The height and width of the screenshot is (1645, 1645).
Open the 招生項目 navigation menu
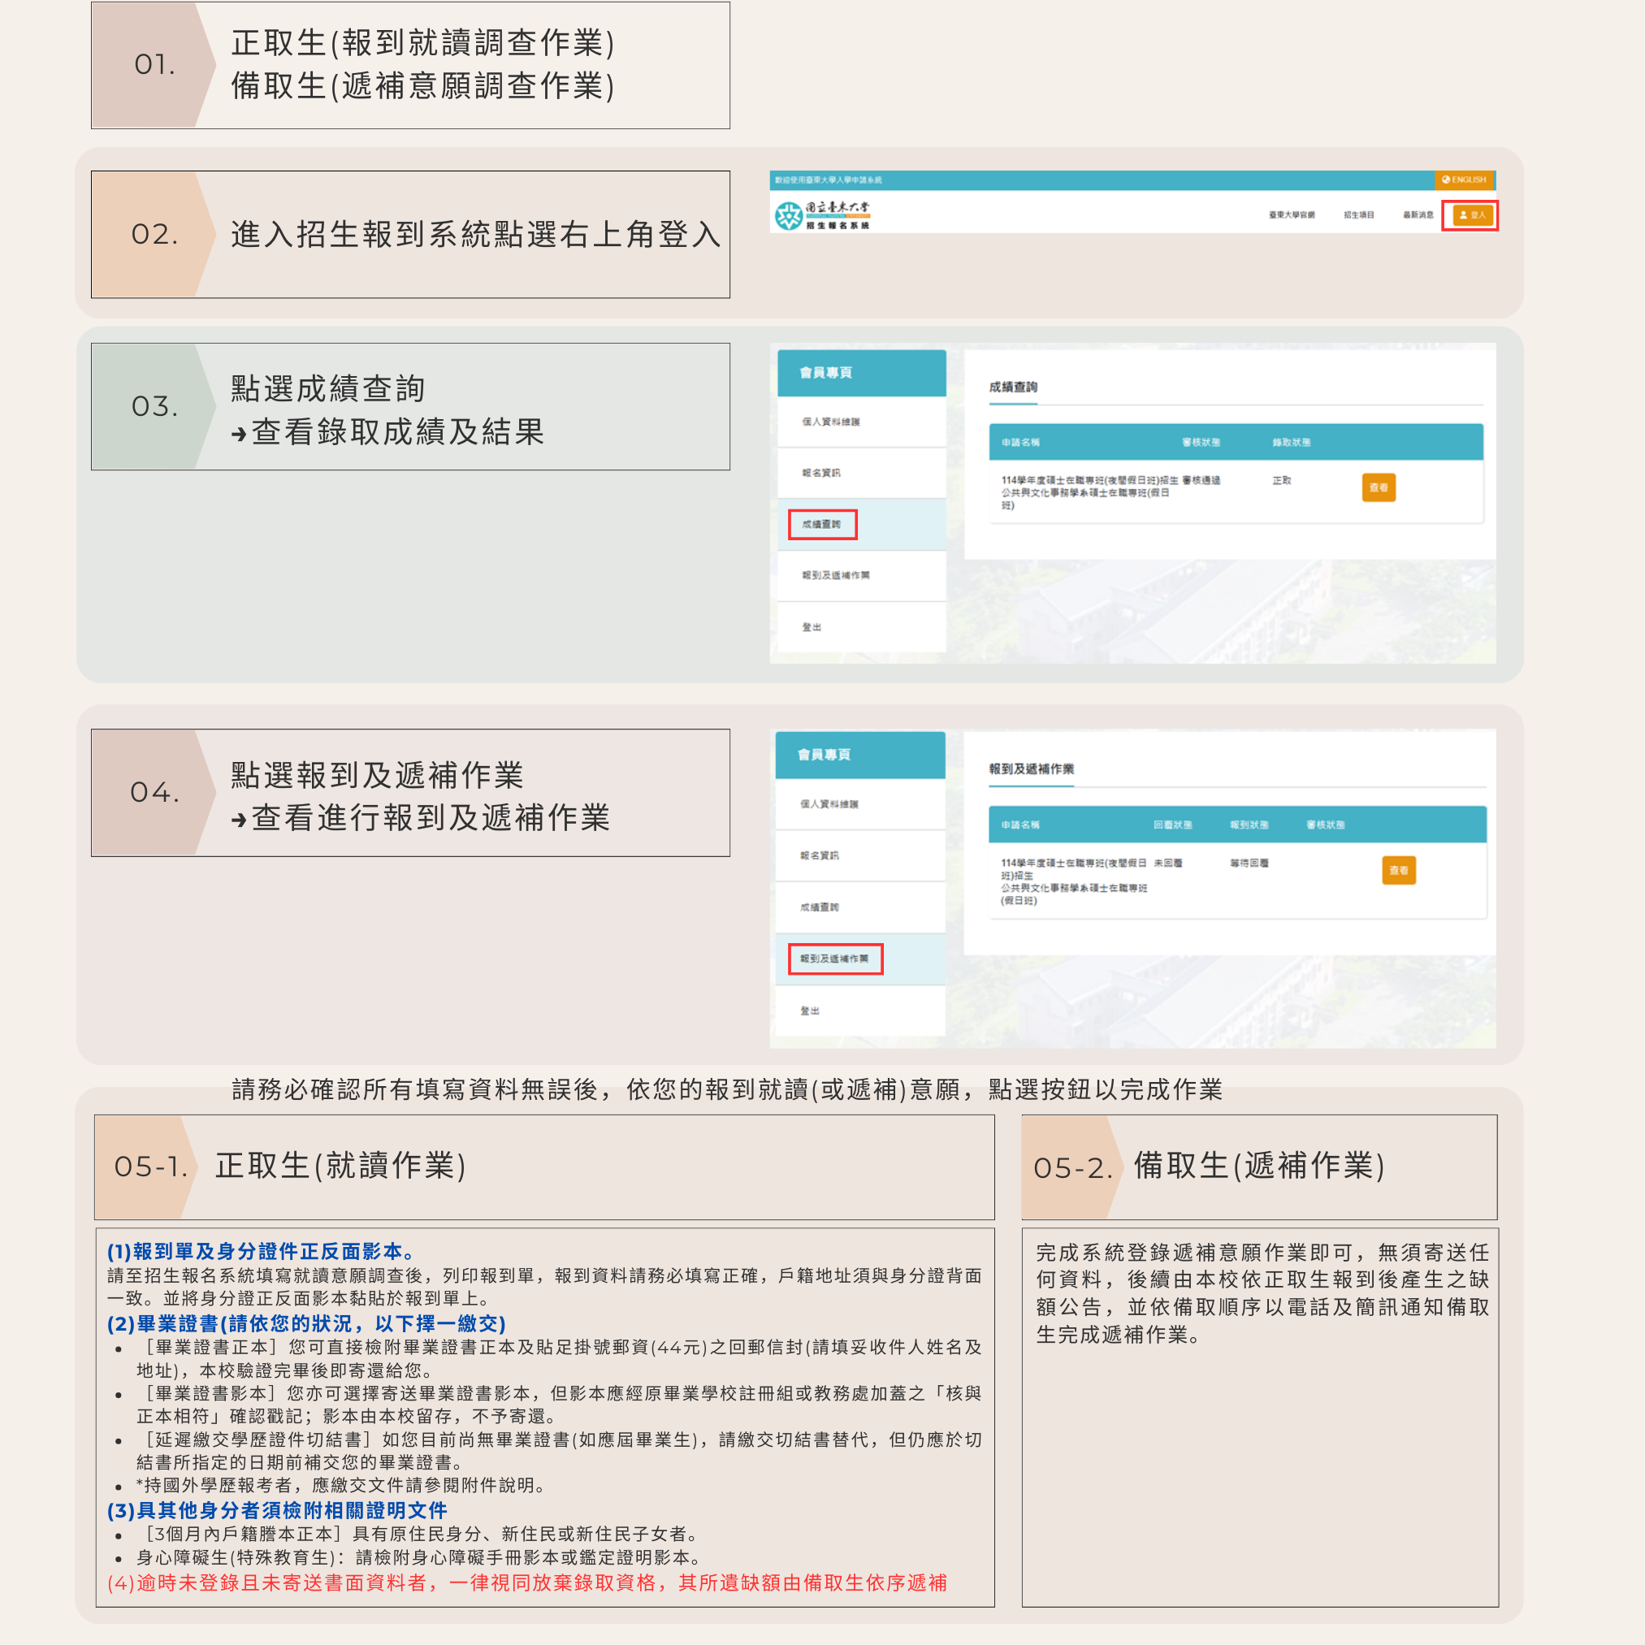coord(1358,215)
